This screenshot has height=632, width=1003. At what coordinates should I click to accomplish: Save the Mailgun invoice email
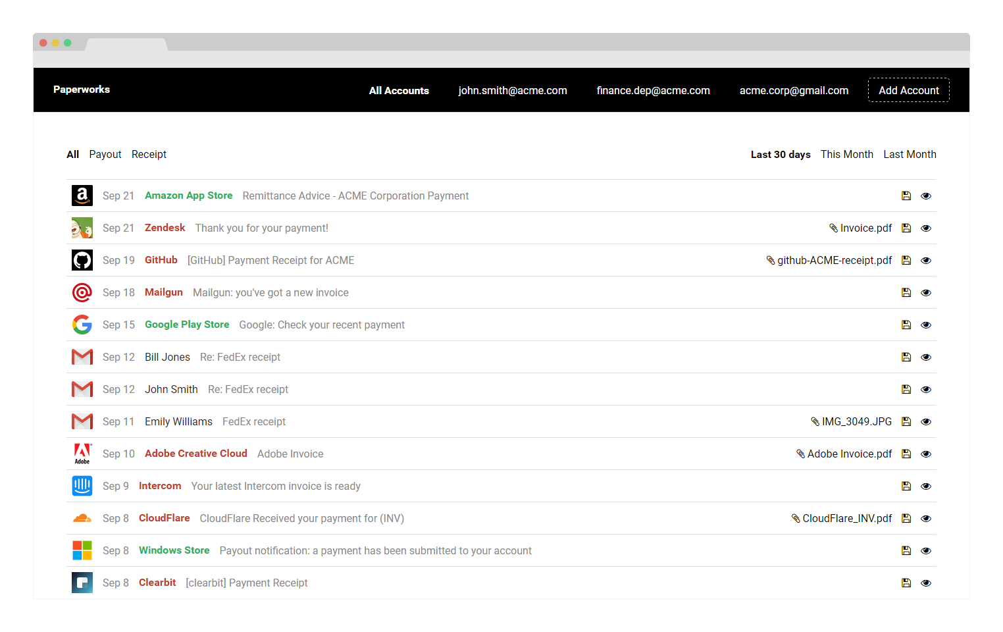coord(906,292)
